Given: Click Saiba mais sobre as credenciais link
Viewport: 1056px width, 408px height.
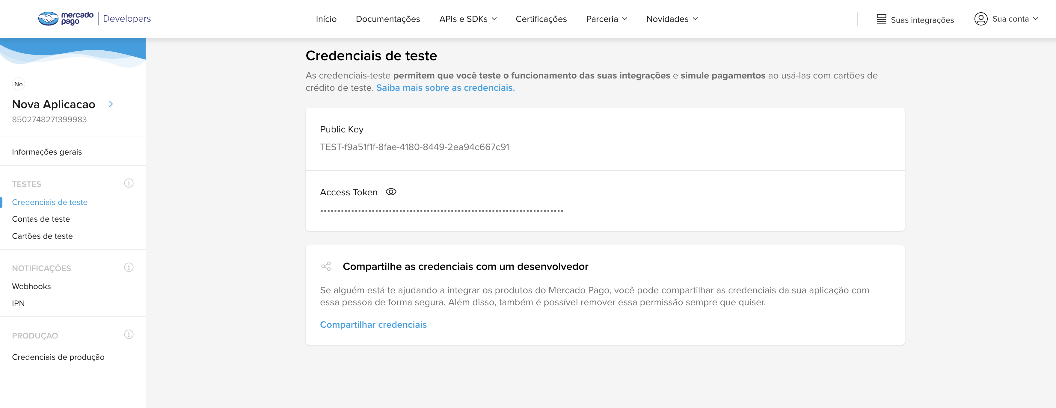Looking at the screenshot, I should click(445, 88).
